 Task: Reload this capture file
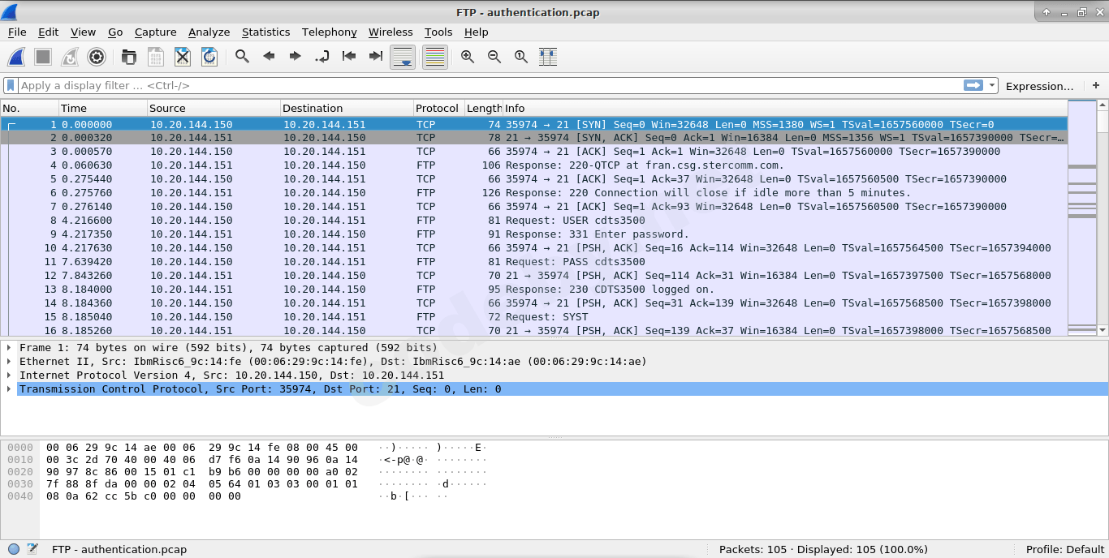coord(209,57)
